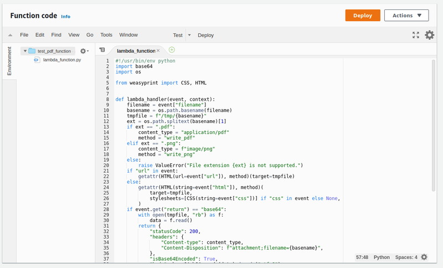
Task: Click the new tab plus icon
Action: 172,50
